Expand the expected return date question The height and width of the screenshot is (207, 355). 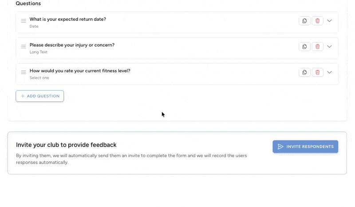pos(329,21)
